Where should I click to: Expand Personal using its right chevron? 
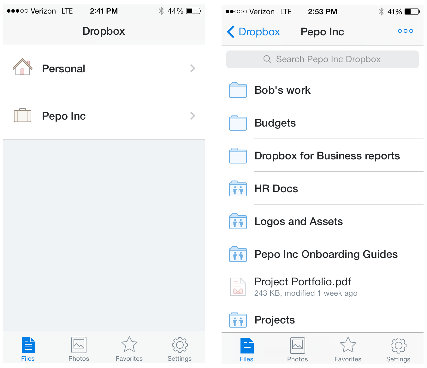(193, 68)
